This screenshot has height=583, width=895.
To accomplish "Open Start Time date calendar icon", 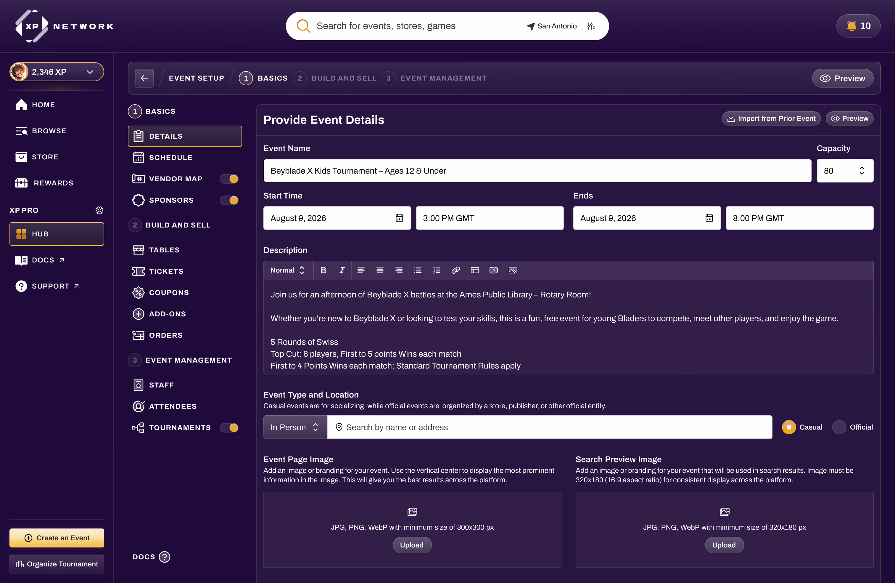I will tap(399, 218).
